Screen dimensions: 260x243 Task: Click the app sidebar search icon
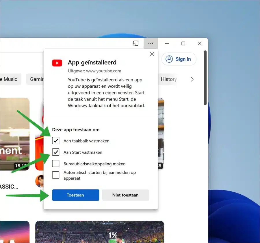coord(135,43)
